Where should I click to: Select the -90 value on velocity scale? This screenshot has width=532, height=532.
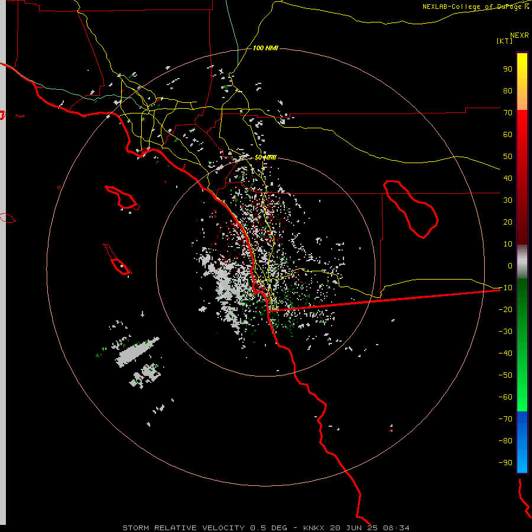pos(505,462)
